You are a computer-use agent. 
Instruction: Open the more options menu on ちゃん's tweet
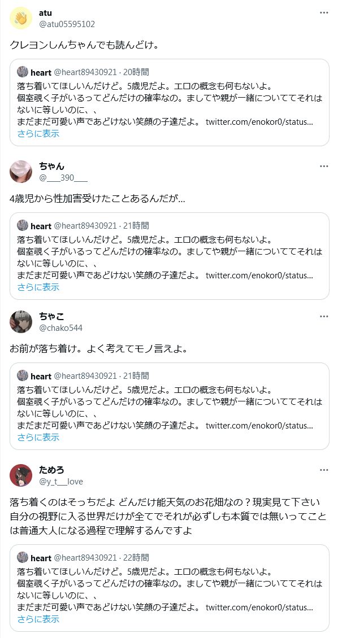pyautogui.click(x=324, y=167)
